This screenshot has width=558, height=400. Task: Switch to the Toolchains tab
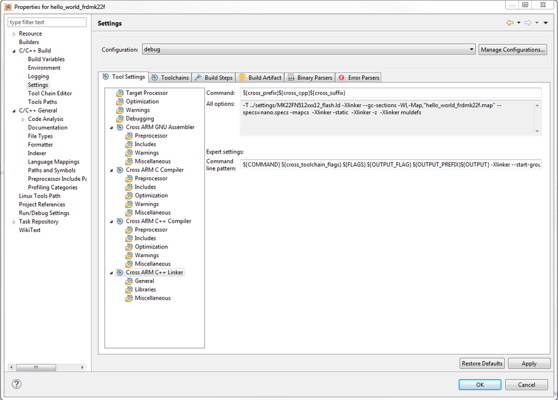click(x=170, y=78)
